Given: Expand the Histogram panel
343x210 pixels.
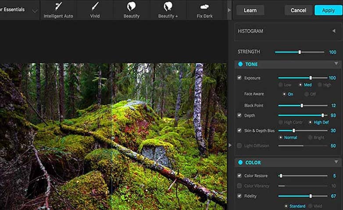Looking at the screenshot, I should (334, 31).
